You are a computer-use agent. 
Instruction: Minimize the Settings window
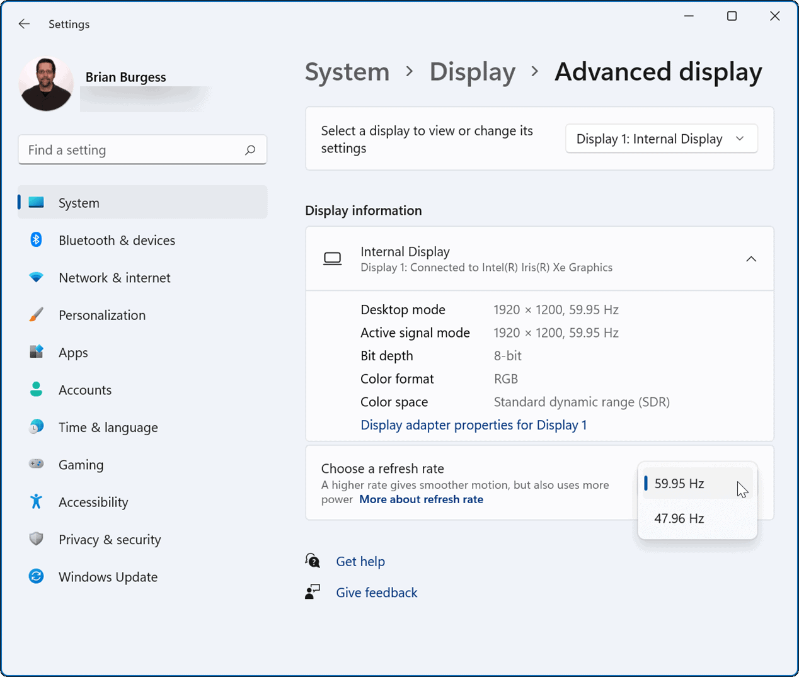[x=689, y=16]
